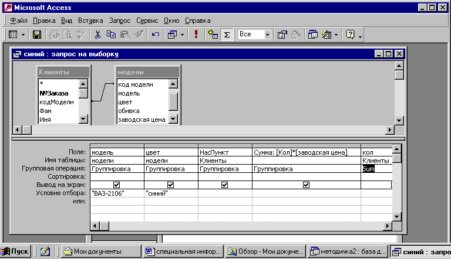
Task: Select the asterisk row in Клиенты table
Action: [58, 84]
